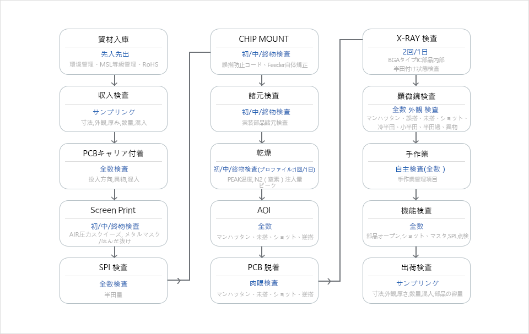Click the right arrow beside SPI 検査
The image size is (529, 334).
click(x=179, y=281)
